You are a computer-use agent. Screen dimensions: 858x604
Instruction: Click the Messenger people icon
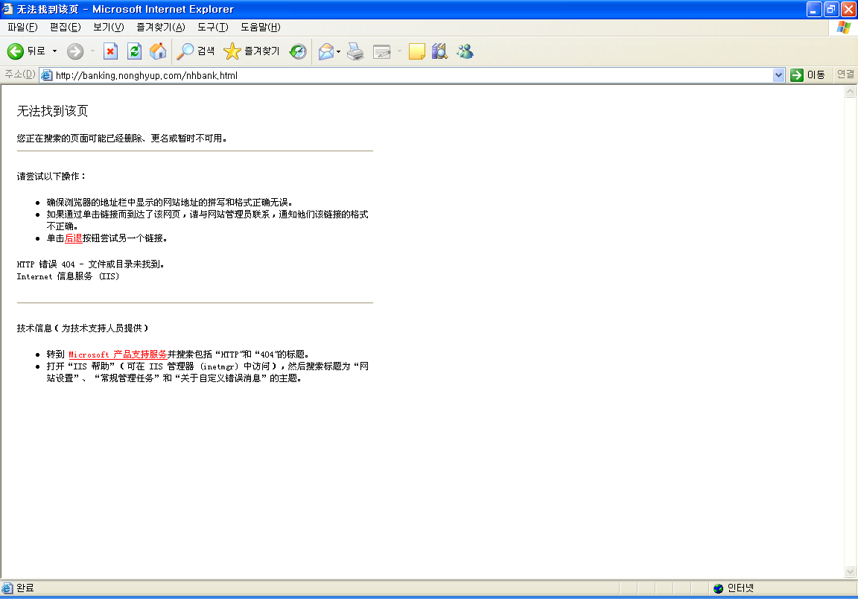(x=465, y=51)
